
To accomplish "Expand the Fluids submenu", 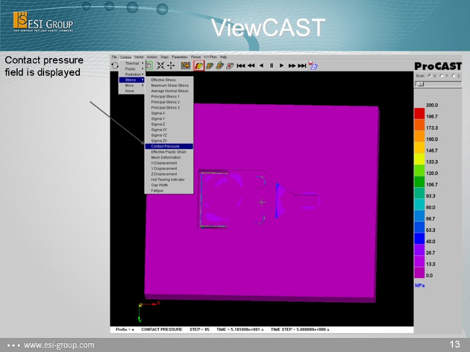I will [132, 69].
